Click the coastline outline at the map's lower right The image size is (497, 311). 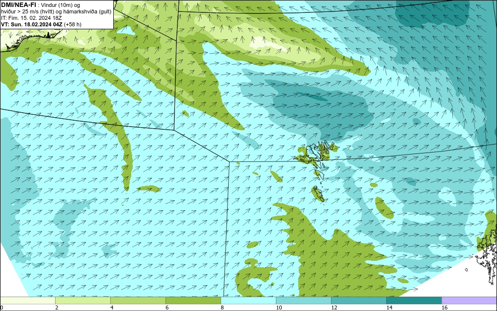487,256
